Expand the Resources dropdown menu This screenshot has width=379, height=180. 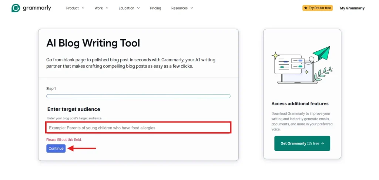coord(182,8)
